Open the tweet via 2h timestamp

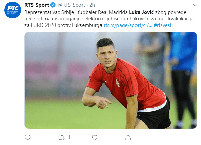tap(92, 5)
